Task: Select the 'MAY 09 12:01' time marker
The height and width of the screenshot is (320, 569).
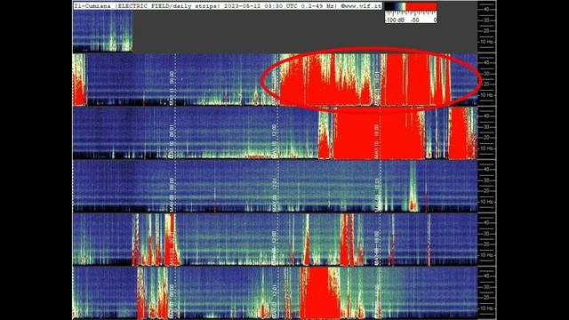Action: pyautogui.click(x=275, y=195)
